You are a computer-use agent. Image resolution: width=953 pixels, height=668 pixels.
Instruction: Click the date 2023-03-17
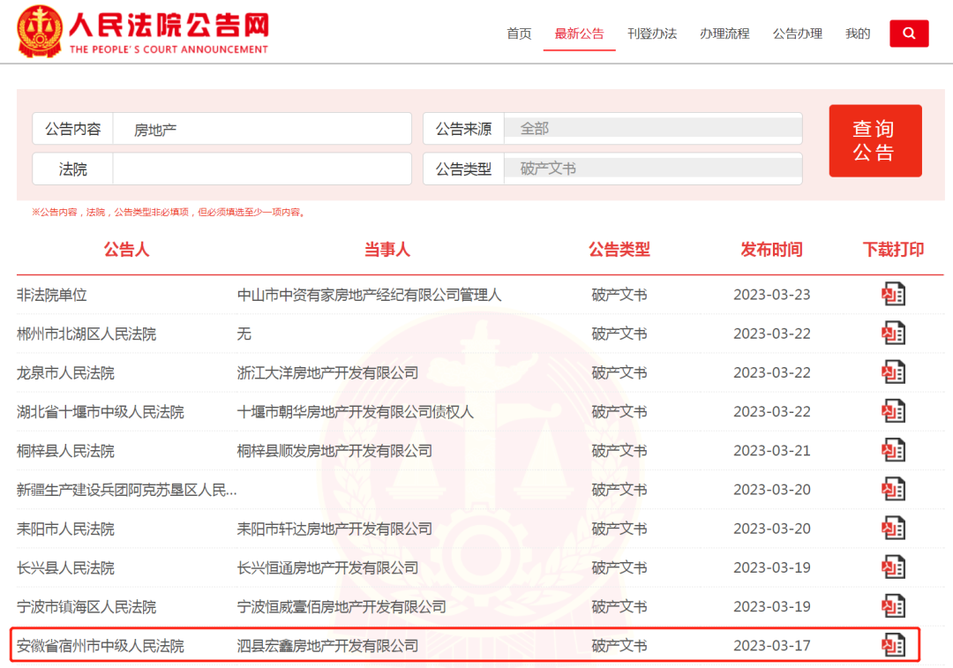tap(772, 646)
